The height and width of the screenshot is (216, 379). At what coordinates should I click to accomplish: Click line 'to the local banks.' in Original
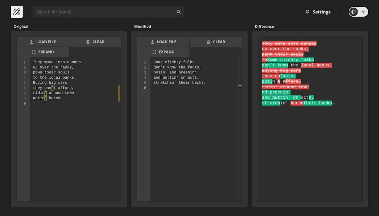tap(54, 78)
